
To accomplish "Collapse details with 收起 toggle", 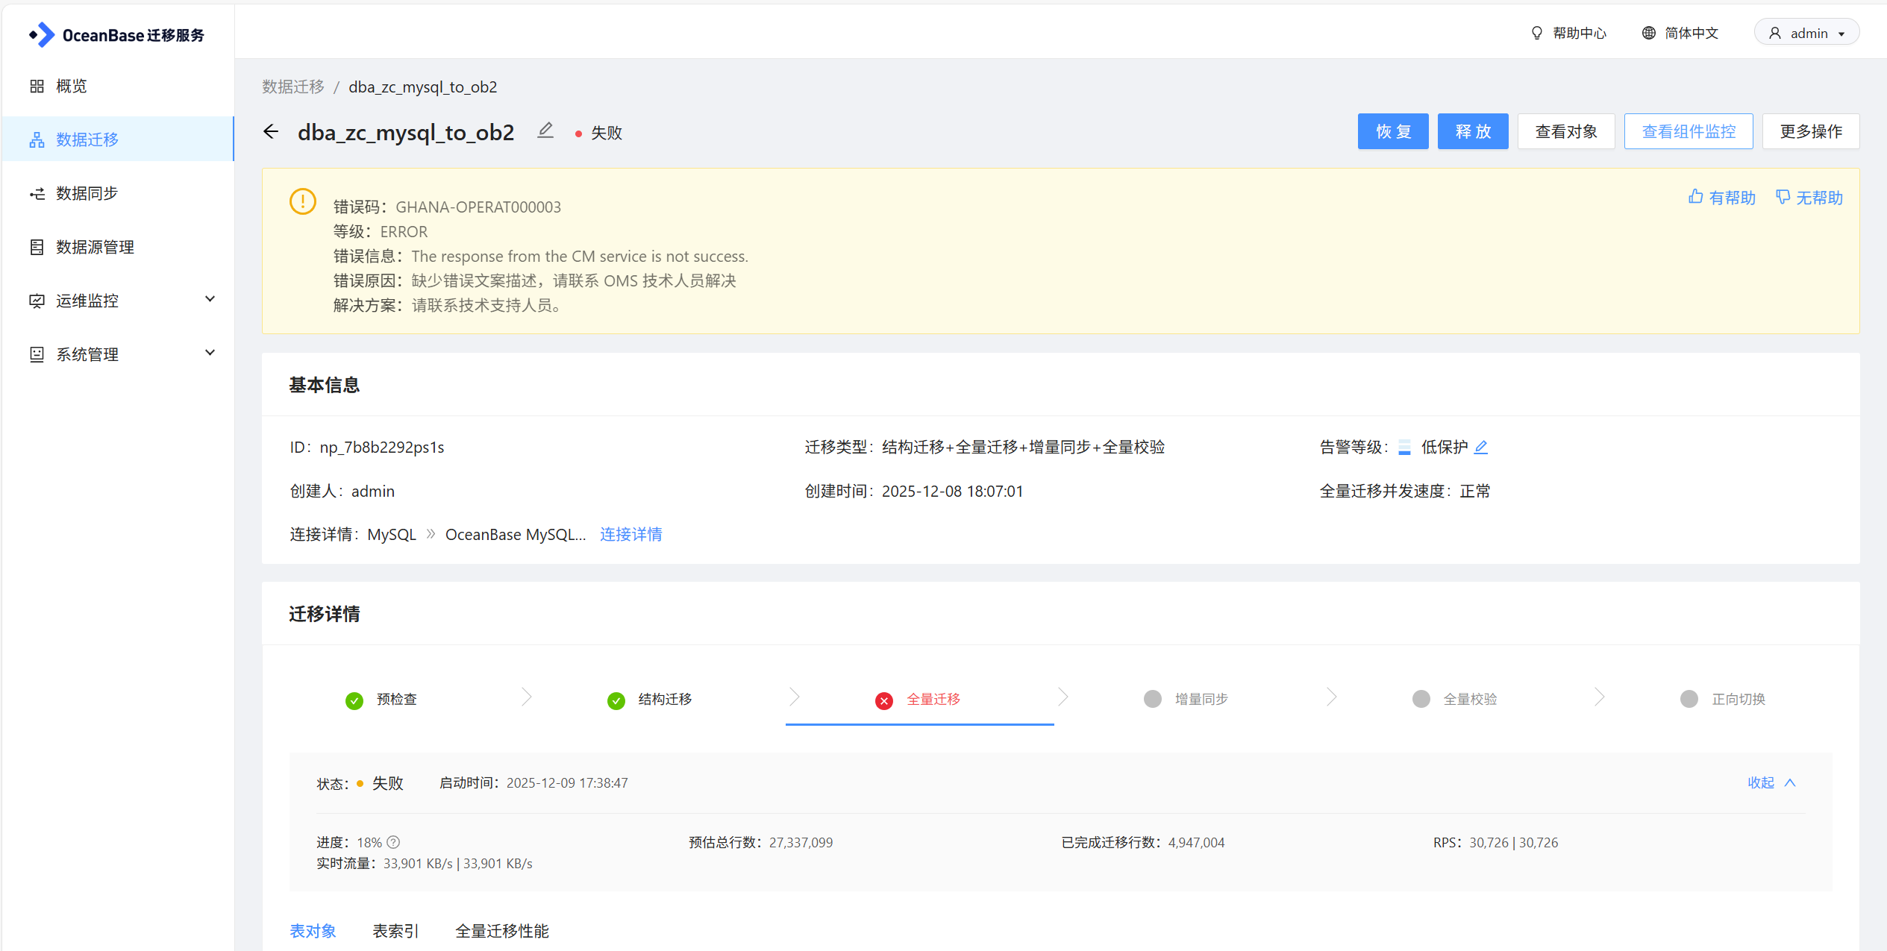I will tap(1771, 782).
